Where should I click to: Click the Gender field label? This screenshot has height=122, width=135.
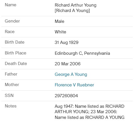[12, 21]
